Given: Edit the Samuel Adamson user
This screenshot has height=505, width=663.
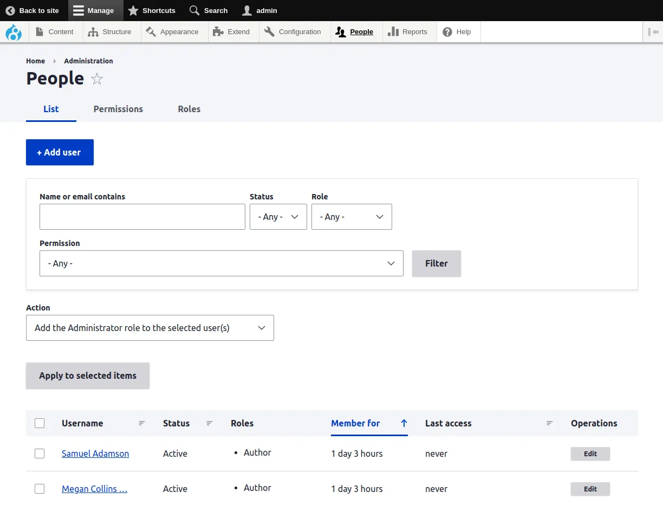Looking at the screenshot, I should pyautogui.click(x=590, y=454).
